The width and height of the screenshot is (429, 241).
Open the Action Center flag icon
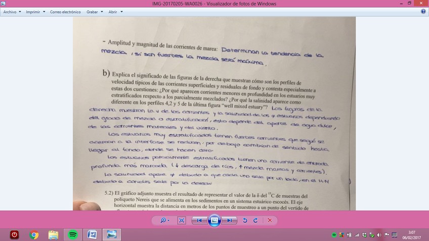click(387, 235)
